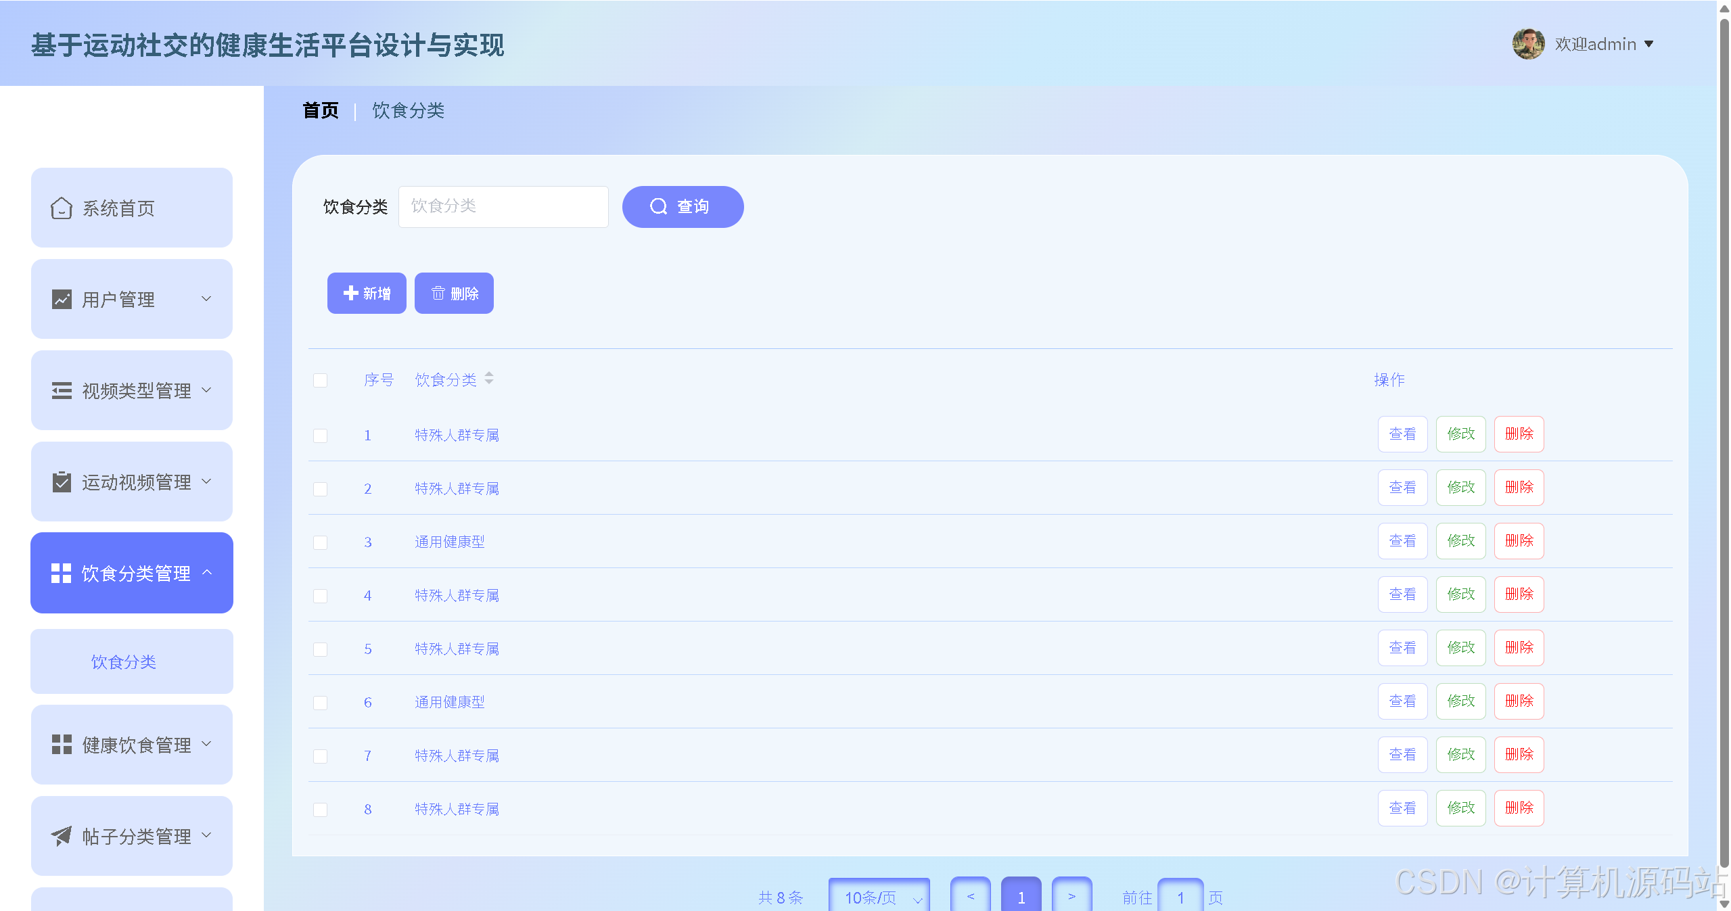Check the checkbox for row 3
Viewport: 1731px width, 911px height.
[x=321, y=542]
